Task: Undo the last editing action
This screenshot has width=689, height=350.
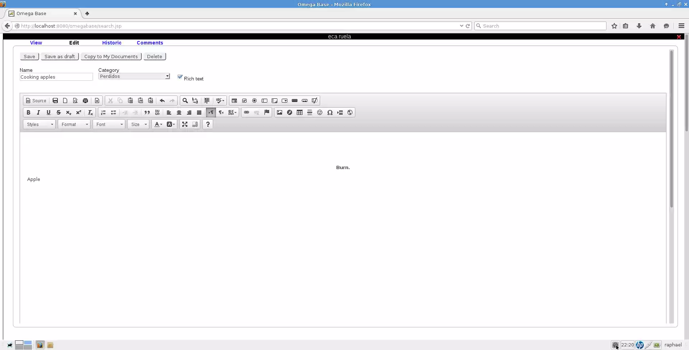Action: pos(162,101)
